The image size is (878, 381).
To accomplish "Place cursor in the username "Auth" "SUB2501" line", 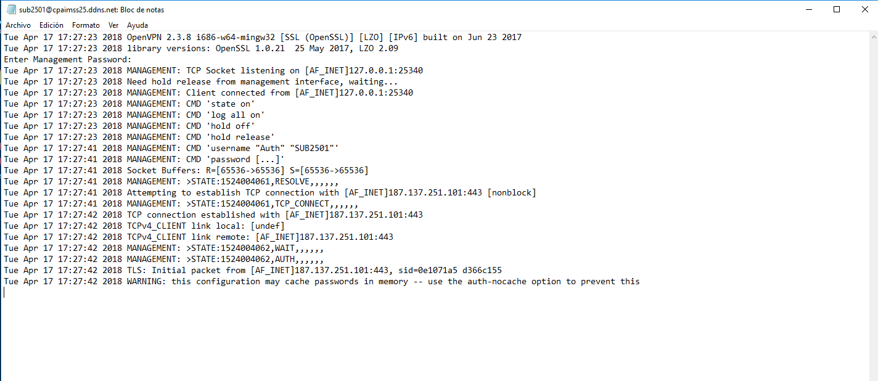I will tap(171, 149).
